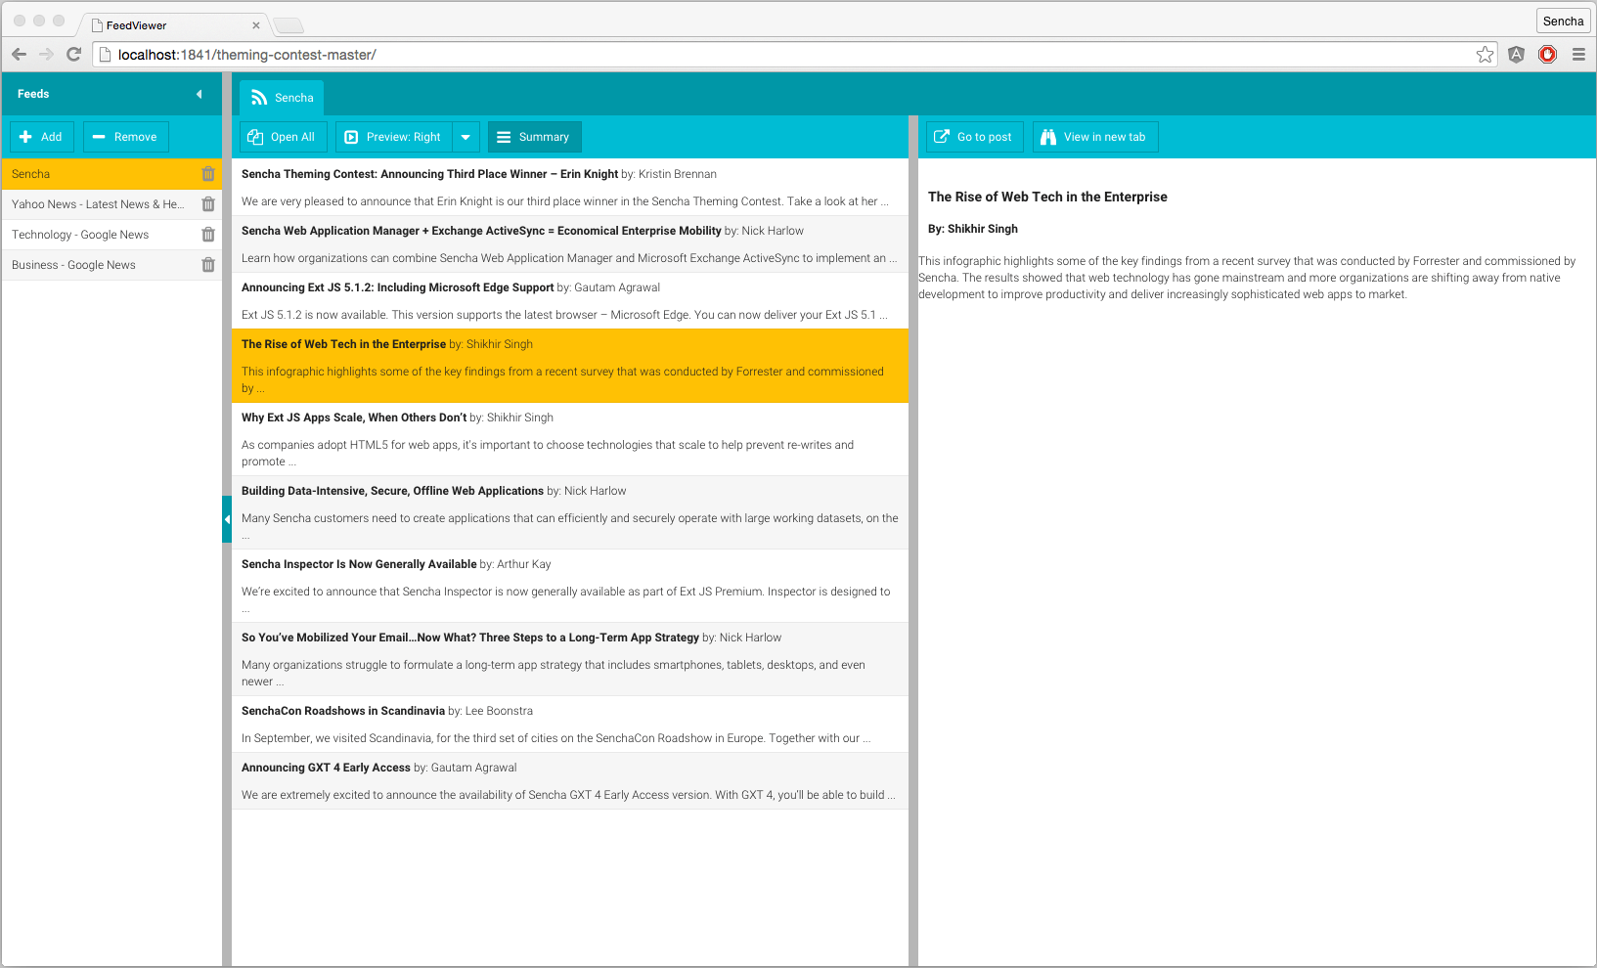Viewport: 1597px width, 968px height.
Task: Open All posts button
Action: point(283,137)
